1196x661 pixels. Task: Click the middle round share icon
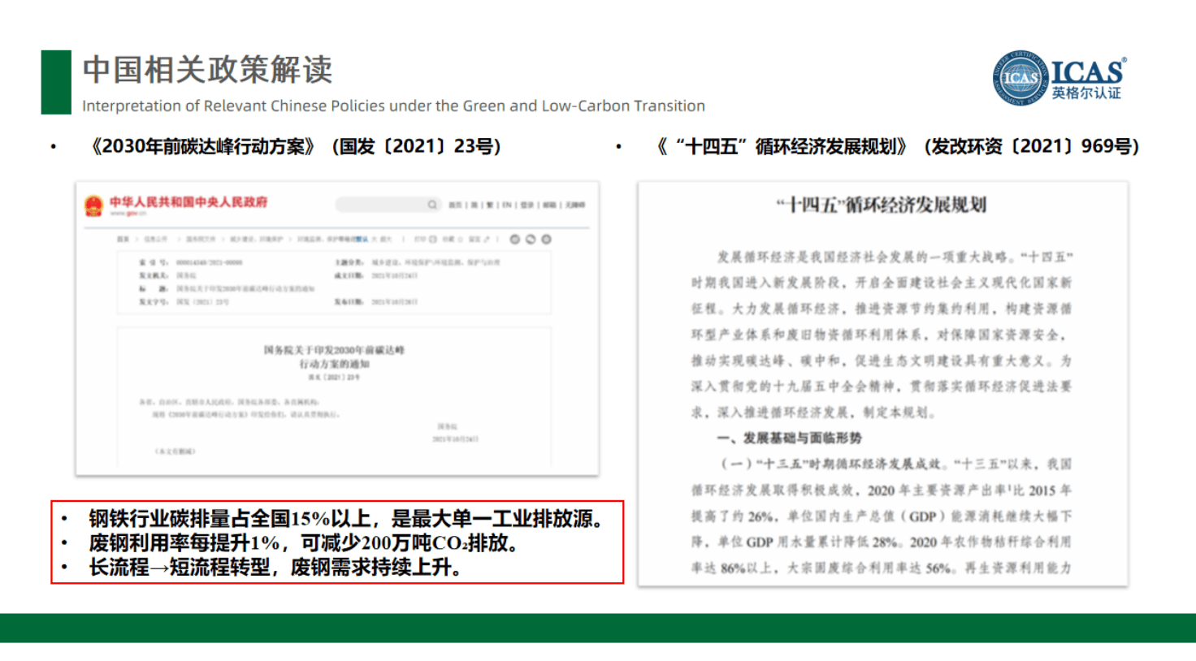[x=531, y=240]
